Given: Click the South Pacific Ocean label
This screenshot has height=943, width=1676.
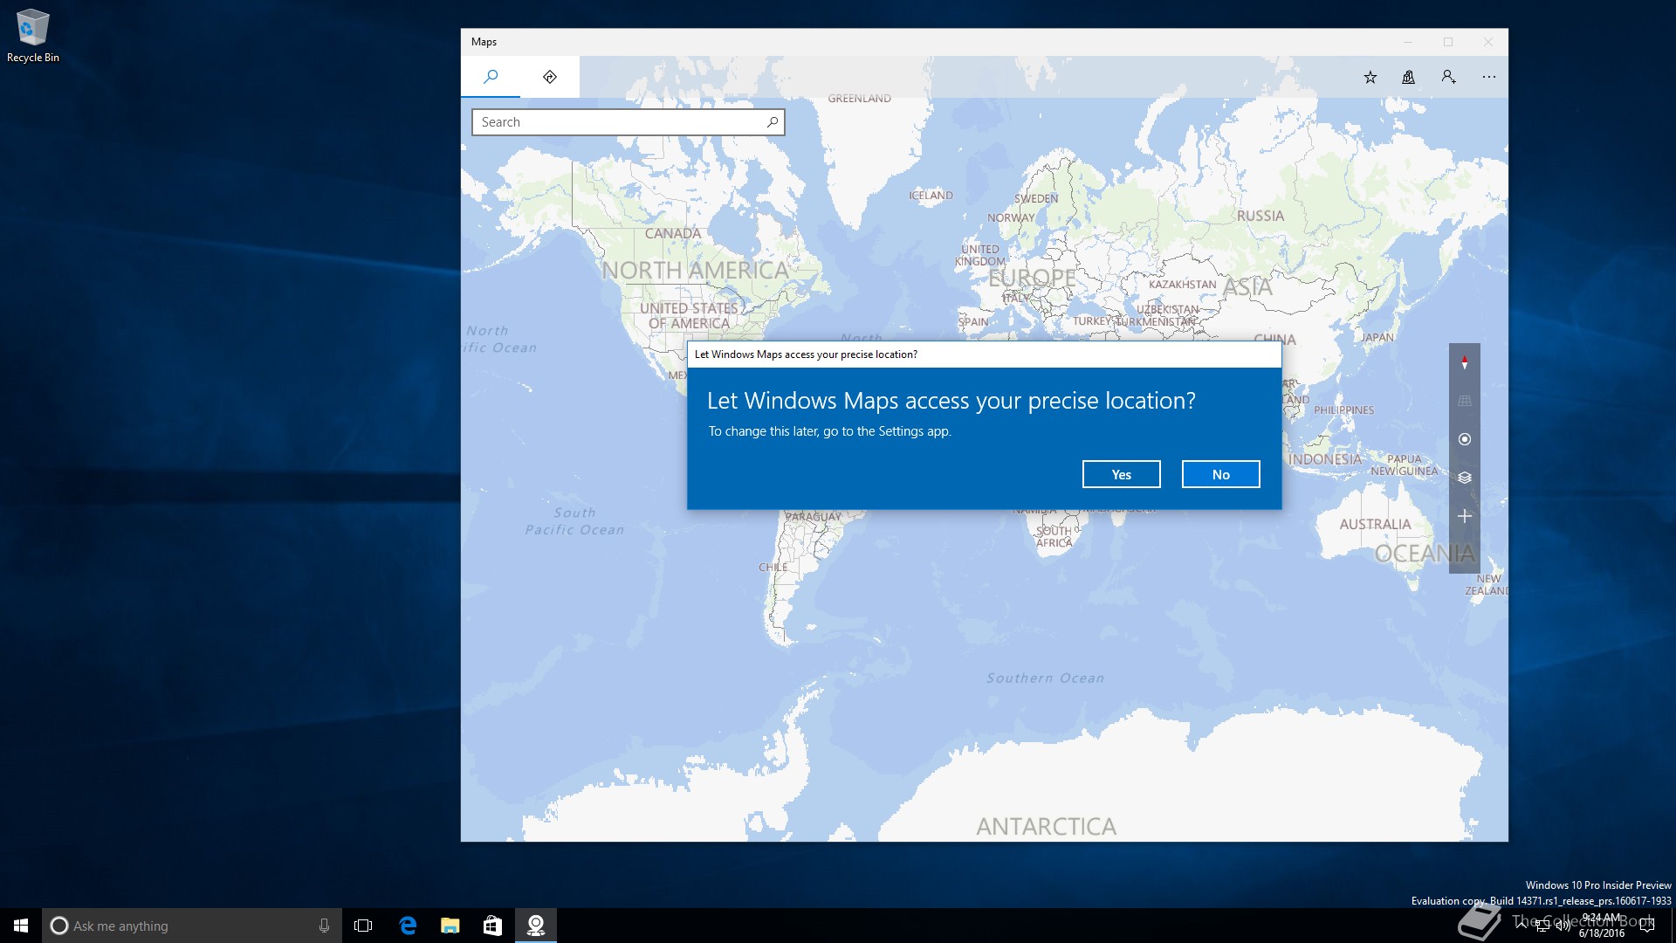Looking at the screenshot, I should (574, 521).
